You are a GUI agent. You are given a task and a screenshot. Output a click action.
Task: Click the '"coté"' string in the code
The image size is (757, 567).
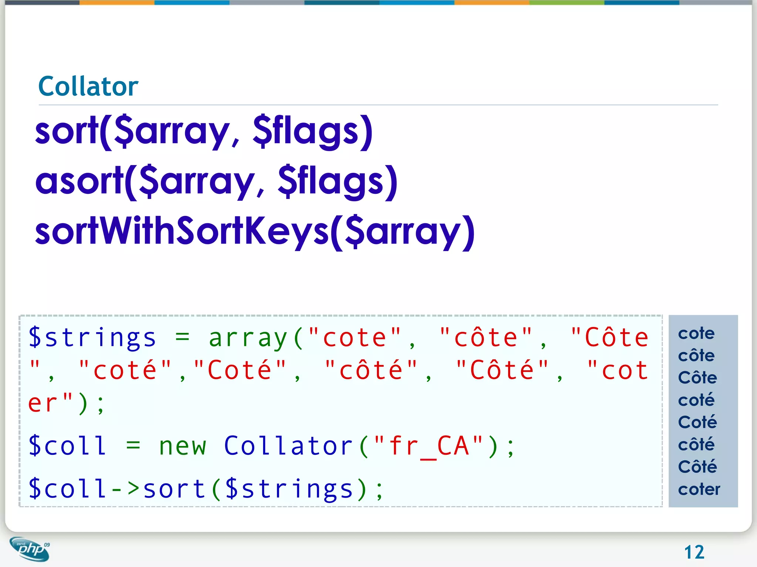tap(125, 369)
